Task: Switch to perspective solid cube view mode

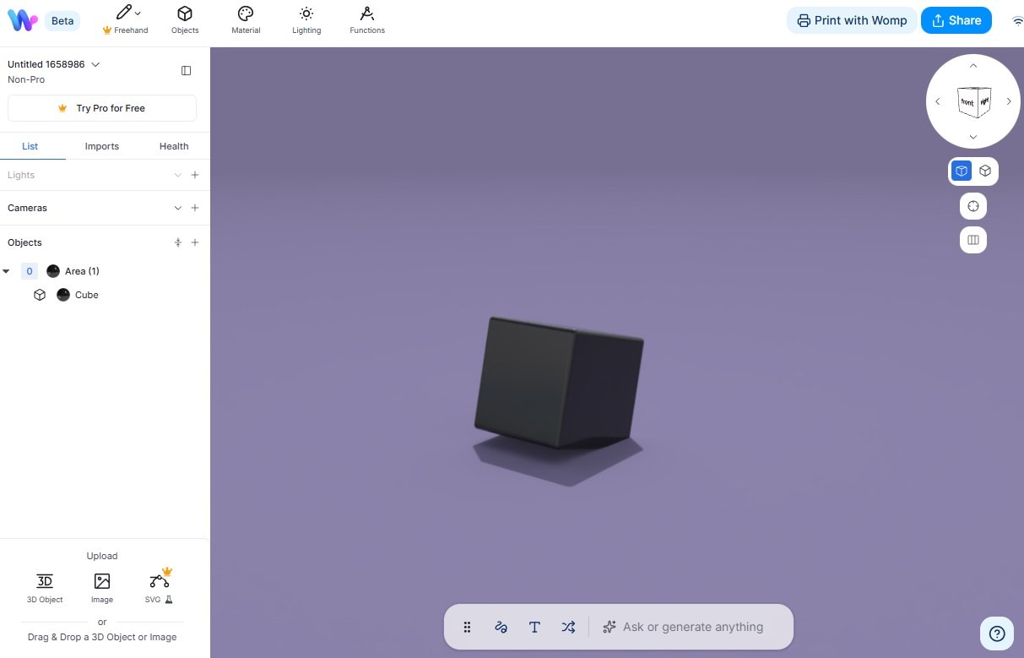Action: 962,171
